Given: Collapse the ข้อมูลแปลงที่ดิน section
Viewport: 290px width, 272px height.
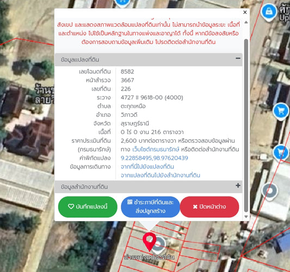Looking at the screenshot, I should [238, 58].
